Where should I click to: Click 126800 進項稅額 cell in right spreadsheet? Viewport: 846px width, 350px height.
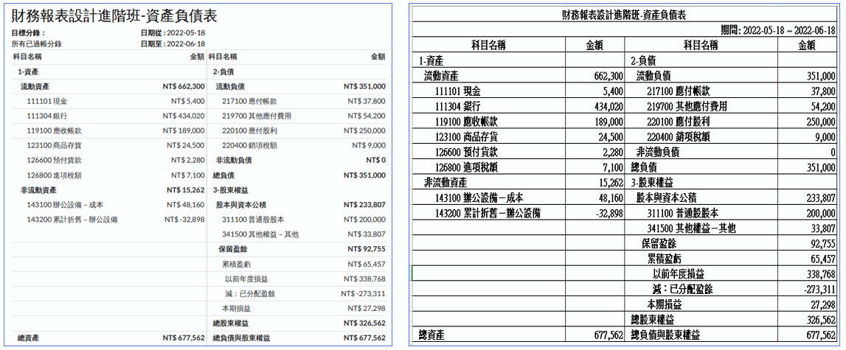tap(489, 168)
